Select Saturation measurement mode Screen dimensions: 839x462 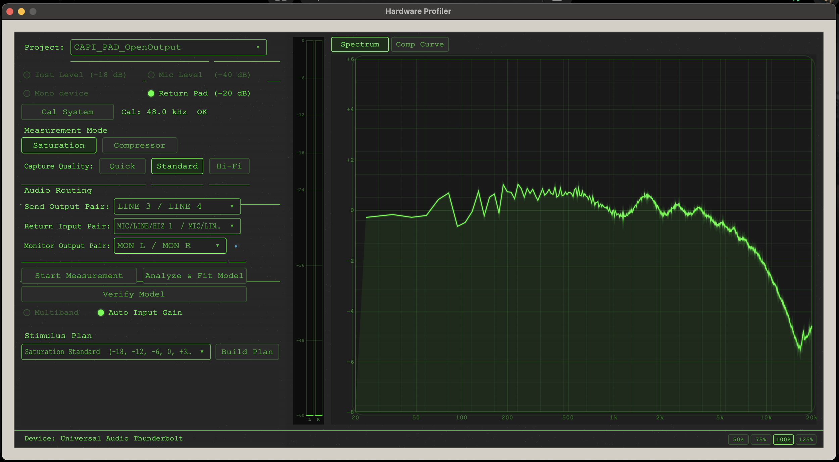click(x=59, y=145)
